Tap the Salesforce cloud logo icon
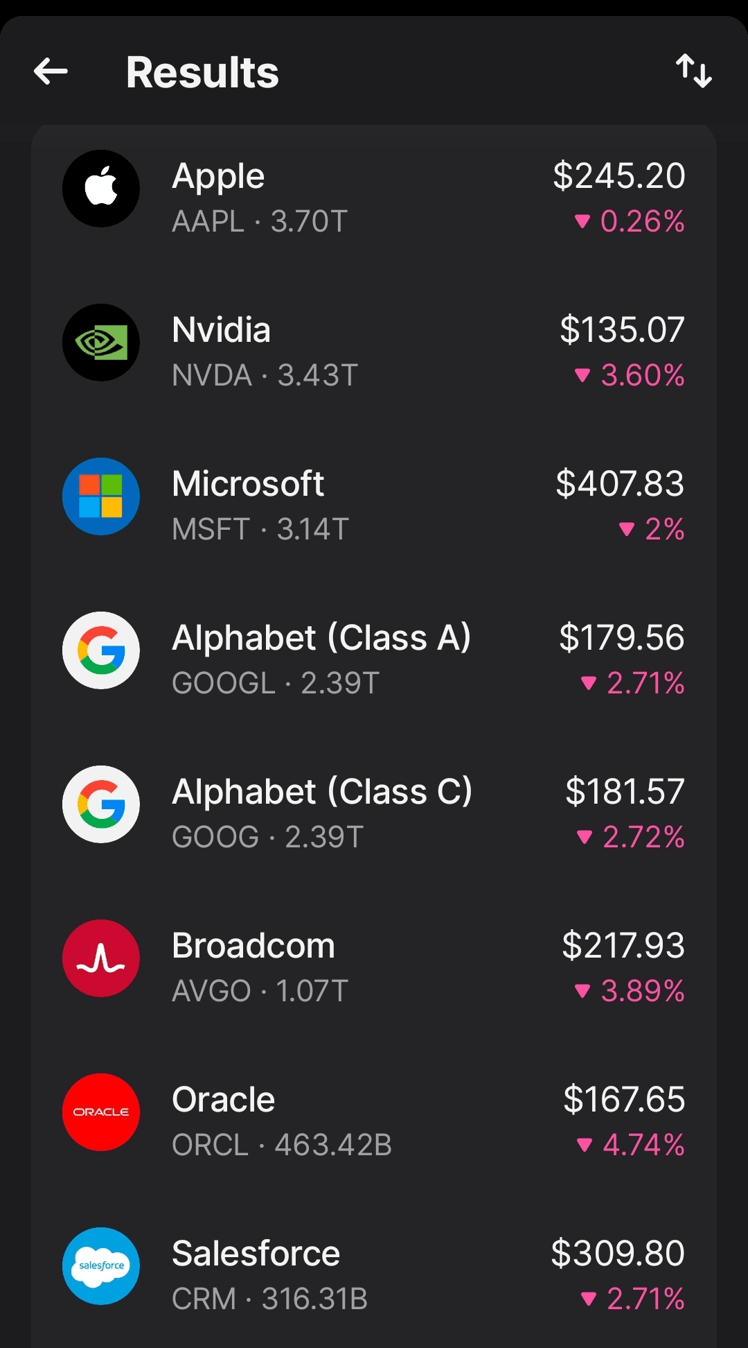Image resolution: width=748 pixels, height=1348 pixels. pos(101,1266)
